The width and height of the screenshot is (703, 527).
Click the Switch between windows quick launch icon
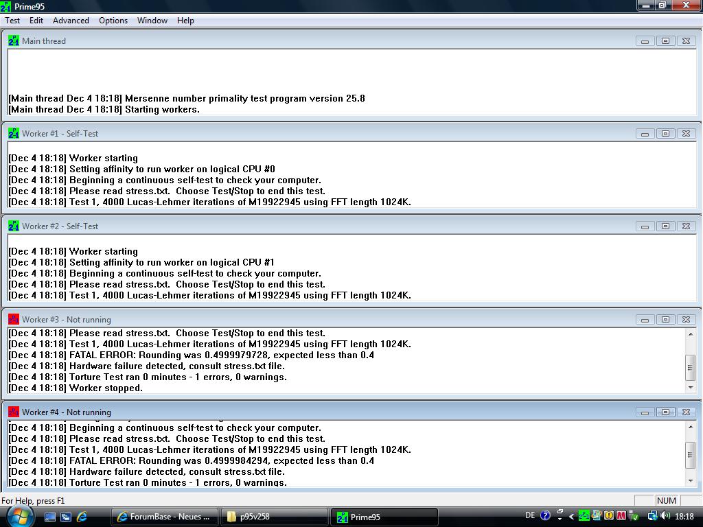(x=66, y=517)
